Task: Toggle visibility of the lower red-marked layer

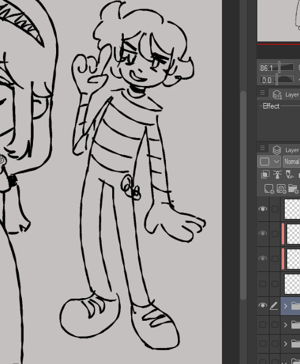Action: click(263, 259)
